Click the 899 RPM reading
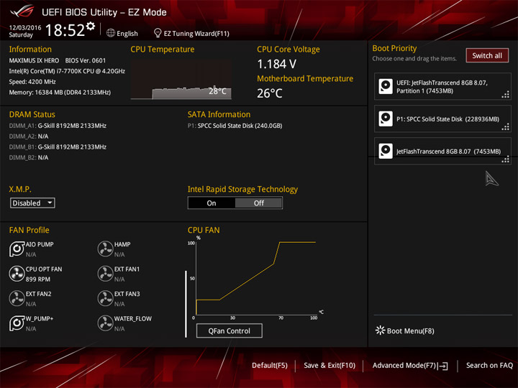 coord(38,279)
